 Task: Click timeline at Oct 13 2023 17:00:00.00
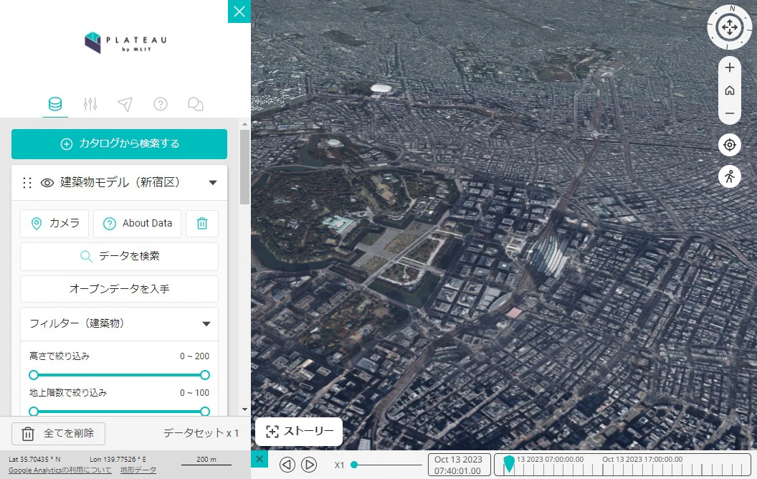(x=642, y=460)
